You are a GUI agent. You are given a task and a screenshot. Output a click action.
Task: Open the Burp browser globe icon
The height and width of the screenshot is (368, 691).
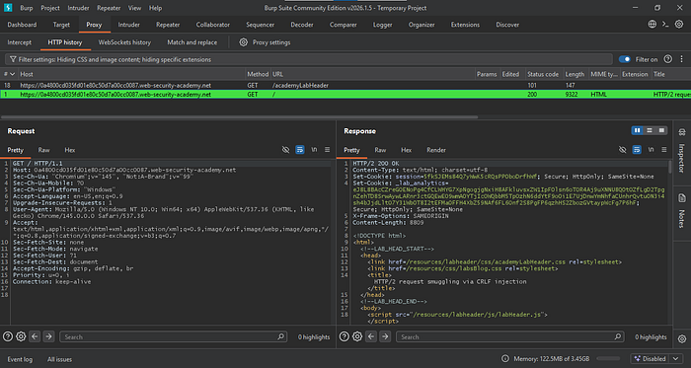point(653,25)
